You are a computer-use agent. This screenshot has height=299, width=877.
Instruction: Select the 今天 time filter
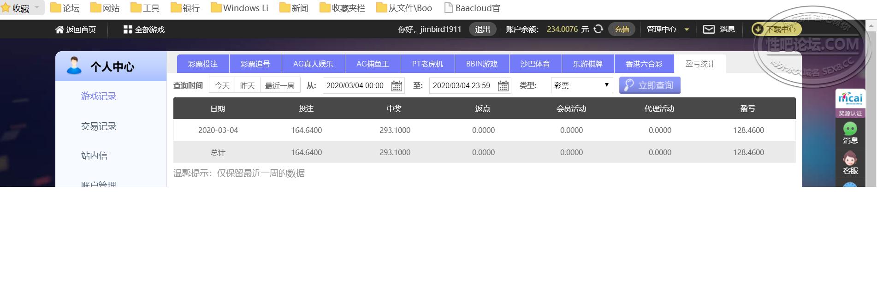pos(222,85)
